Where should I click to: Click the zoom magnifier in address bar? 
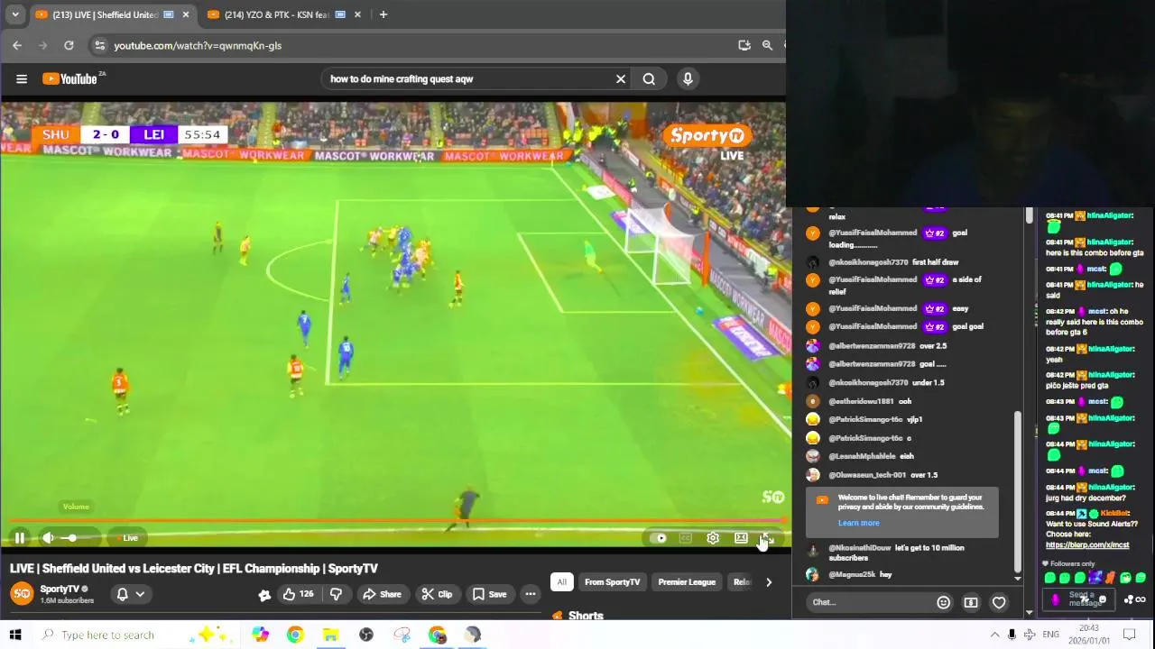pos(767,45)
